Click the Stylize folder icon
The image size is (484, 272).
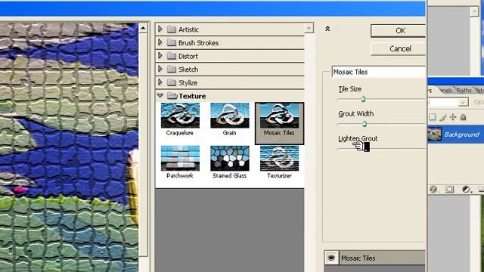pos(172,82)
